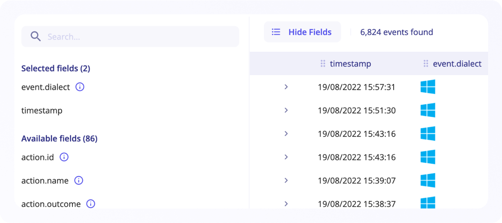Click the event.dialect column drag handle
502x223 pixels.
point(426,64)
